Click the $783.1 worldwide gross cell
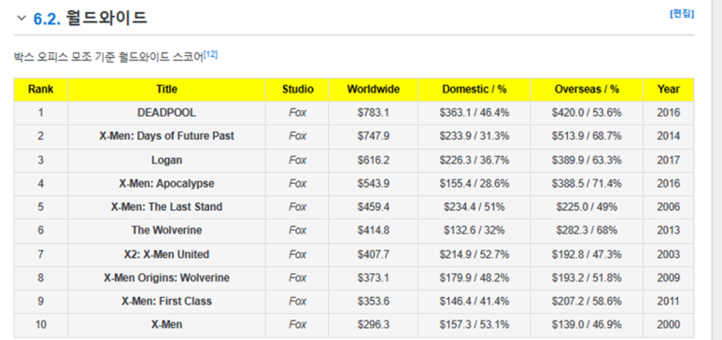722x340 pixels. pos(374,113)
